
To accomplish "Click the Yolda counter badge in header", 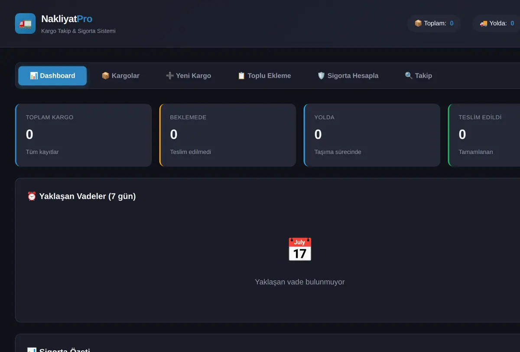I will (x=497, y=23).
